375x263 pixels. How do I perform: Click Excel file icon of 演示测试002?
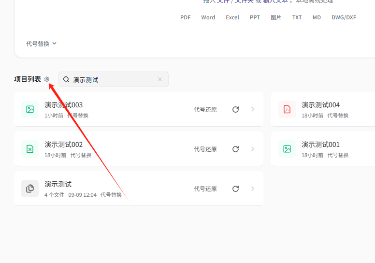point(30,149)
